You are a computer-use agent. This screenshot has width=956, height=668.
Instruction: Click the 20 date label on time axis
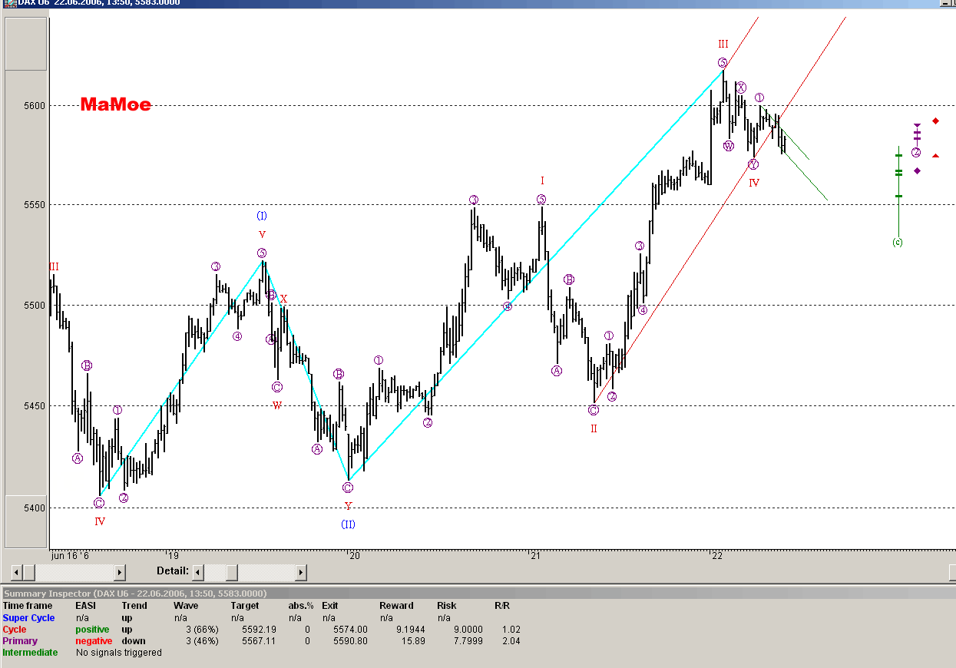pyautogui.click(x=355, y=555)
